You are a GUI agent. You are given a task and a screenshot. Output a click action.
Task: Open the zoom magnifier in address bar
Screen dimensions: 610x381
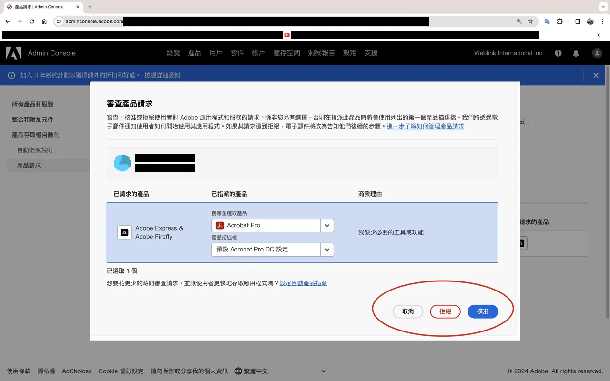click(519, 21)
